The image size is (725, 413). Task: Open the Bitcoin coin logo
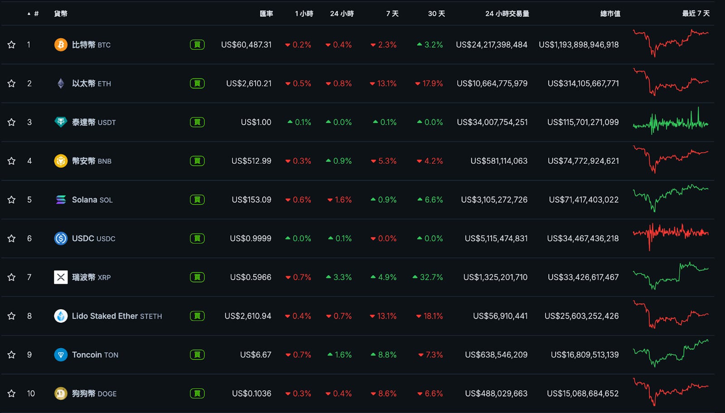pos(61,44)
